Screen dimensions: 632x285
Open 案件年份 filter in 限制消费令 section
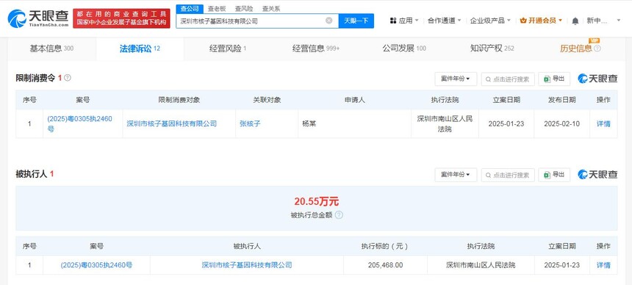point(456,79)
